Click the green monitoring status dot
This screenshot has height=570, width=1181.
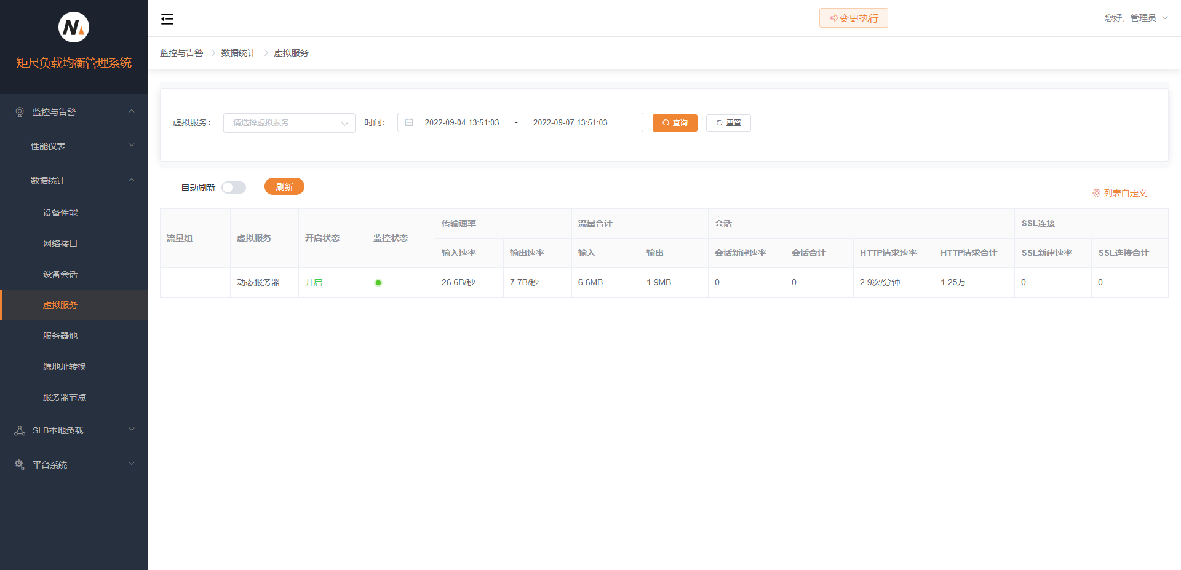(378, 283)
